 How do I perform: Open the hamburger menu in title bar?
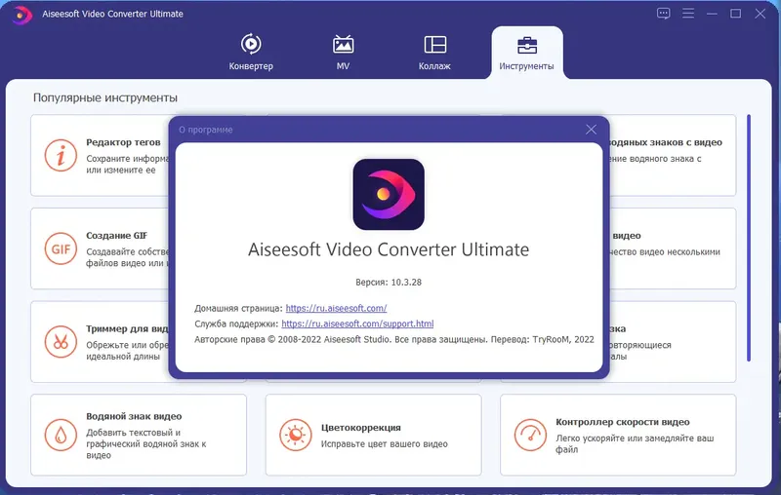tap(688, 13)
